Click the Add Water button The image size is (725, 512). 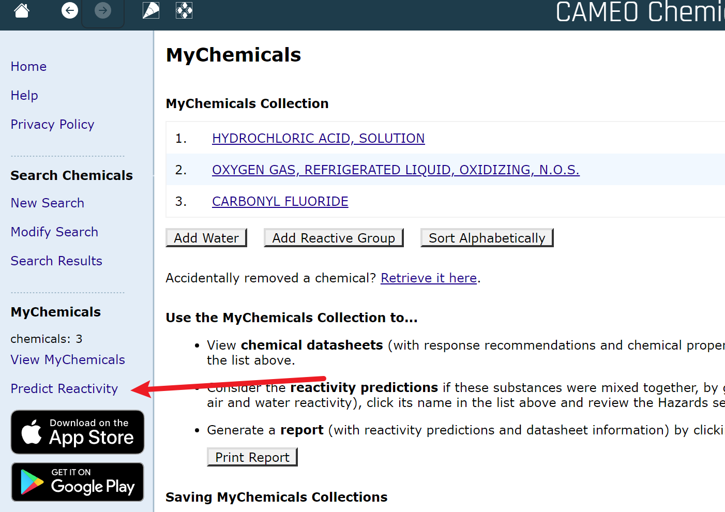coord(206,238)
